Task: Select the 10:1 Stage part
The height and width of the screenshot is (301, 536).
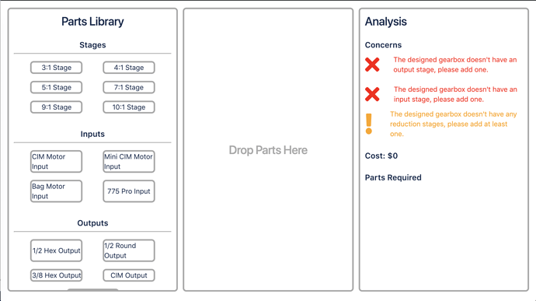Action: (x=129, y=107)
